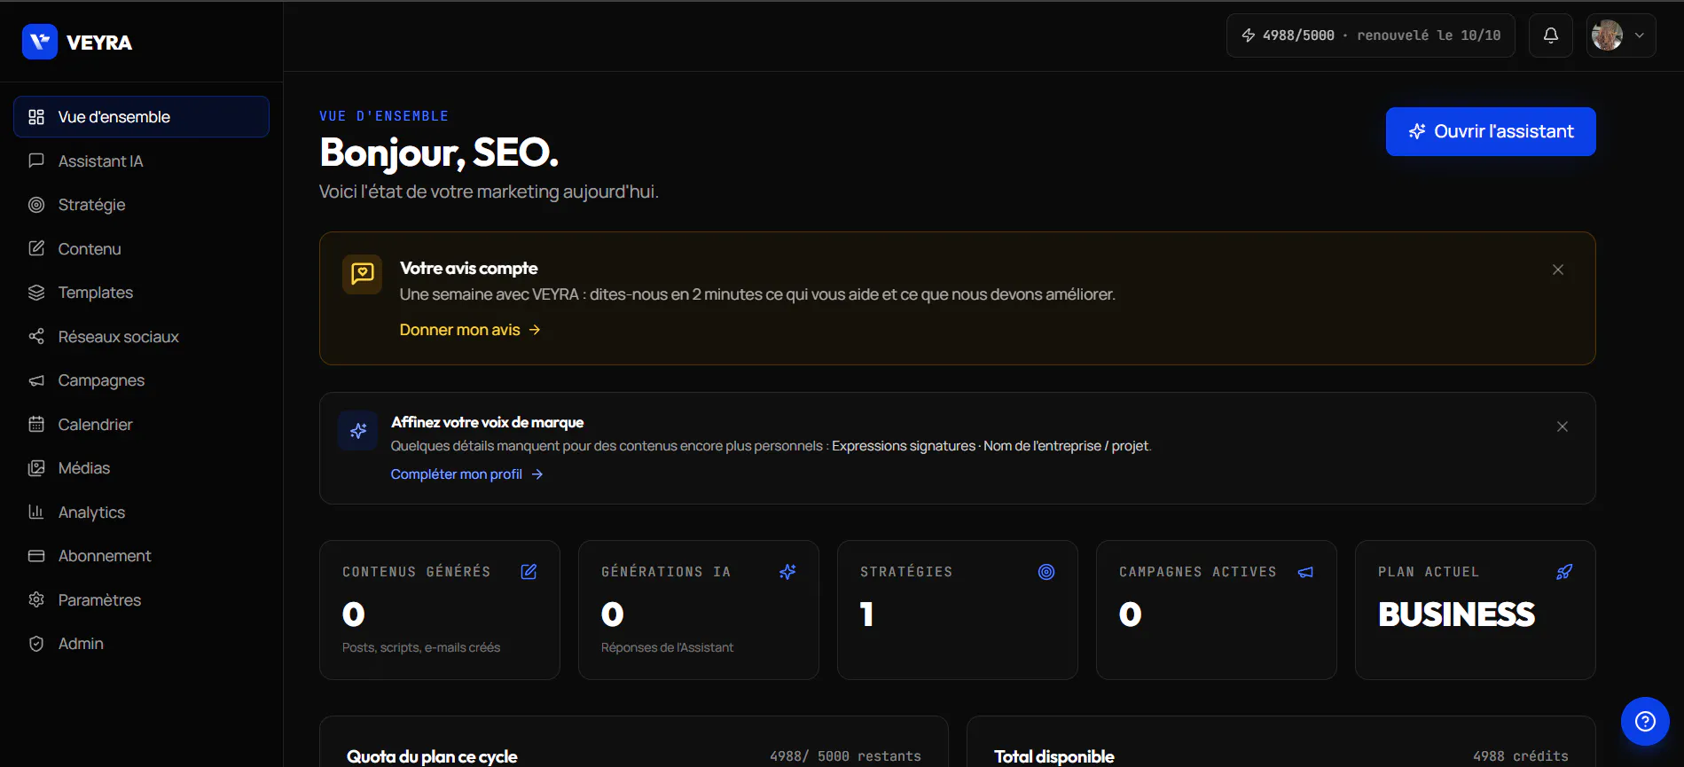Open Paramètres settings
Screen dimensions: 1684x767
coord(141,599)
